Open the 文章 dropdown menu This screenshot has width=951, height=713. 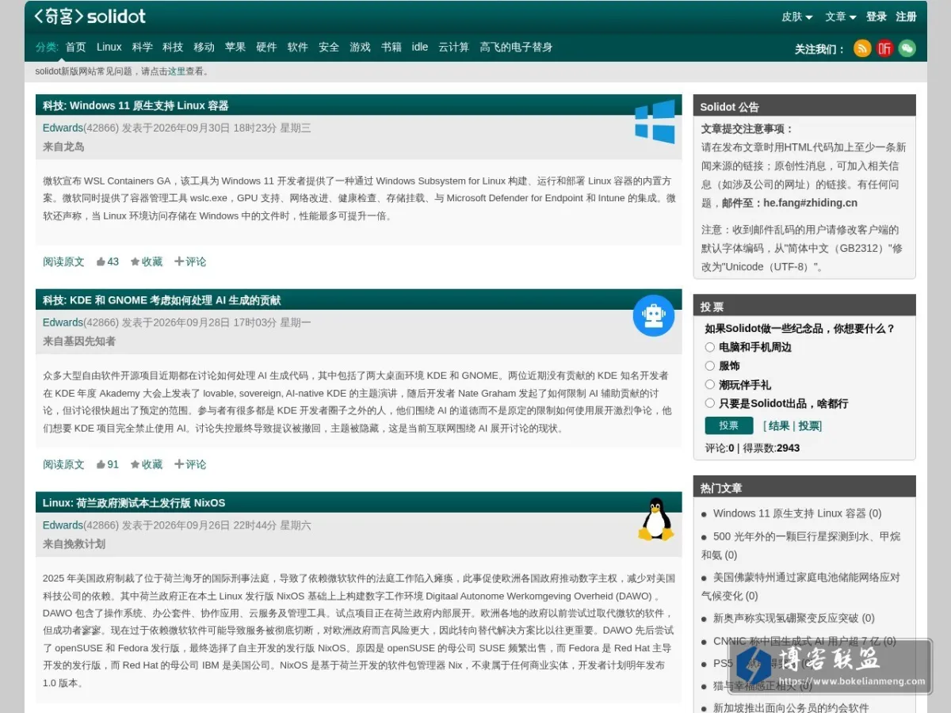(840, 17)
